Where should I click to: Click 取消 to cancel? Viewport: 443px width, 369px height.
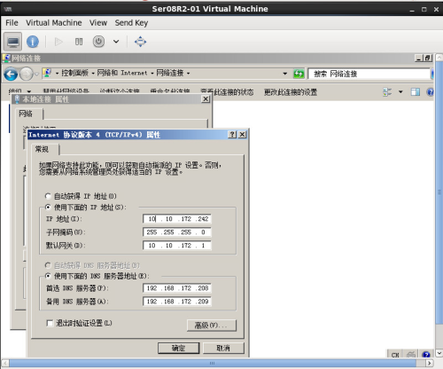point(223,349)
